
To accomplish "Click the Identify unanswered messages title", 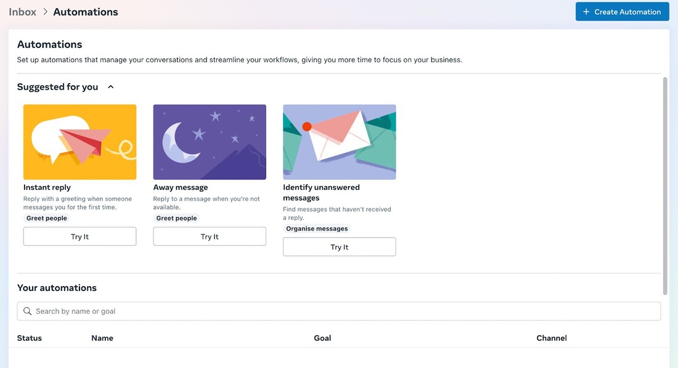I will [x=321, y=192].
